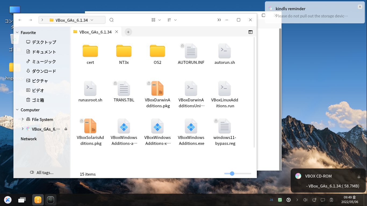Image resolution: width=367 pixels, height=206 pixels.
Task: Click the volume icon in tray
Action: coord(305,200)
